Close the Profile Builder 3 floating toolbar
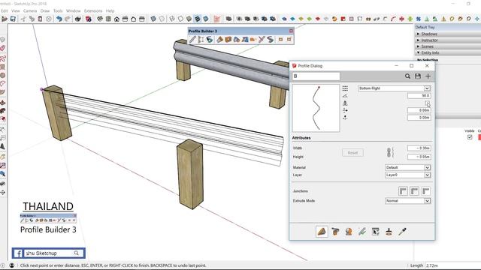Screen dimensions: 481x270 point(291,31)
